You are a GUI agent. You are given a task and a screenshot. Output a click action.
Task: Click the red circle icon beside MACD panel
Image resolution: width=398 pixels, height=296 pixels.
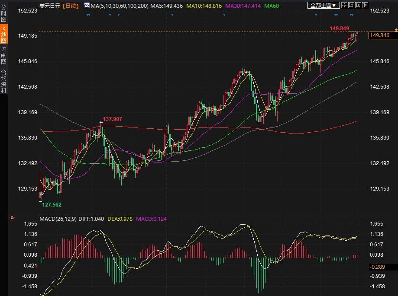12,218
